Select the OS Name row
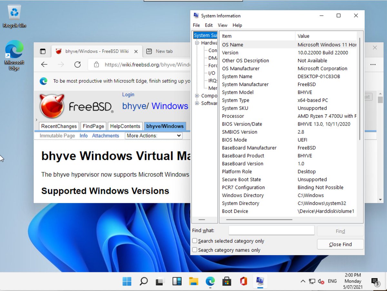The width and height of the screenshot is (387, 291). point(288,45)
